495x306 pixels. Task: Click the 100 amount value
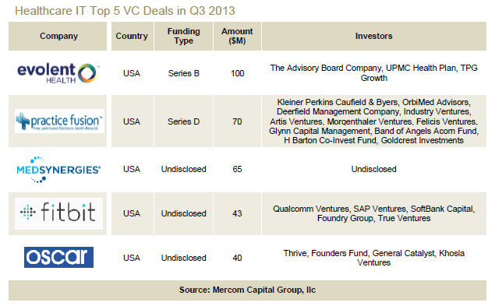coord(238,73)
